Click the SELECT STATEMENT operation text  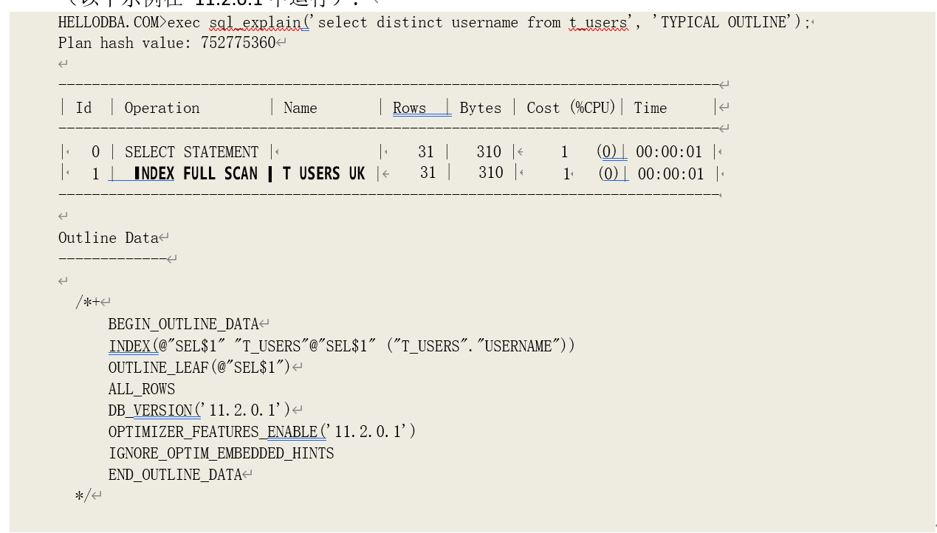pos(191,153)
